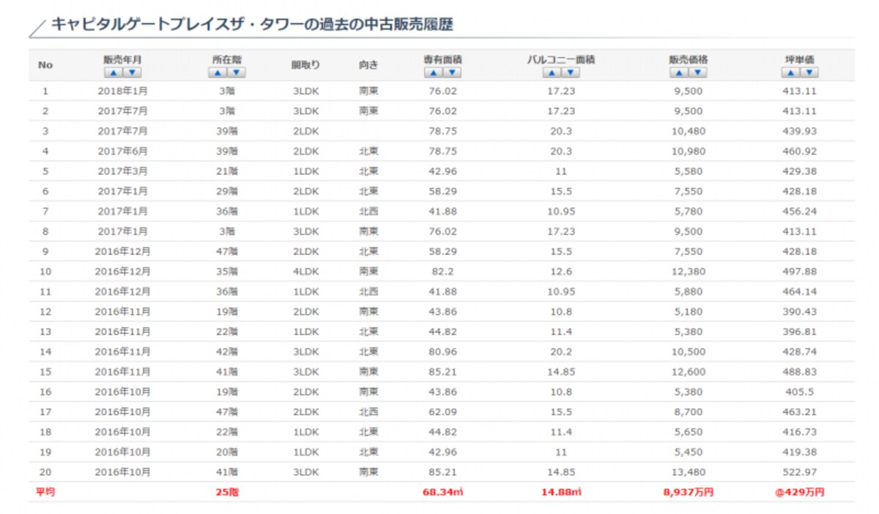Select the area value 80.96
The width and height of the screenshot is (879, 514).
click(x=442, y=351)
